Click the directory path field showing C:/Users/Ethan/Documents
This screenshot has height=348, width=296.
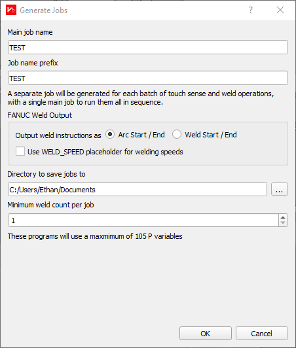(138, 189)
